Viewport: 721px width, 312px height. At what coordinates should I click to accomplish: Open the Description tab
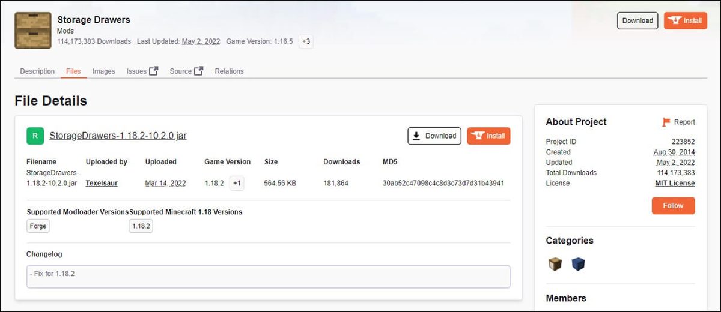[37, 71]
